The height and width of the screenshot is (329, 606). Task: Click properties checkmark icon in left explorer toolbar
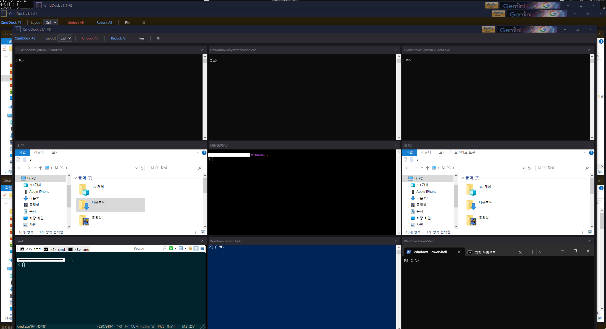[x=18, y=160]
